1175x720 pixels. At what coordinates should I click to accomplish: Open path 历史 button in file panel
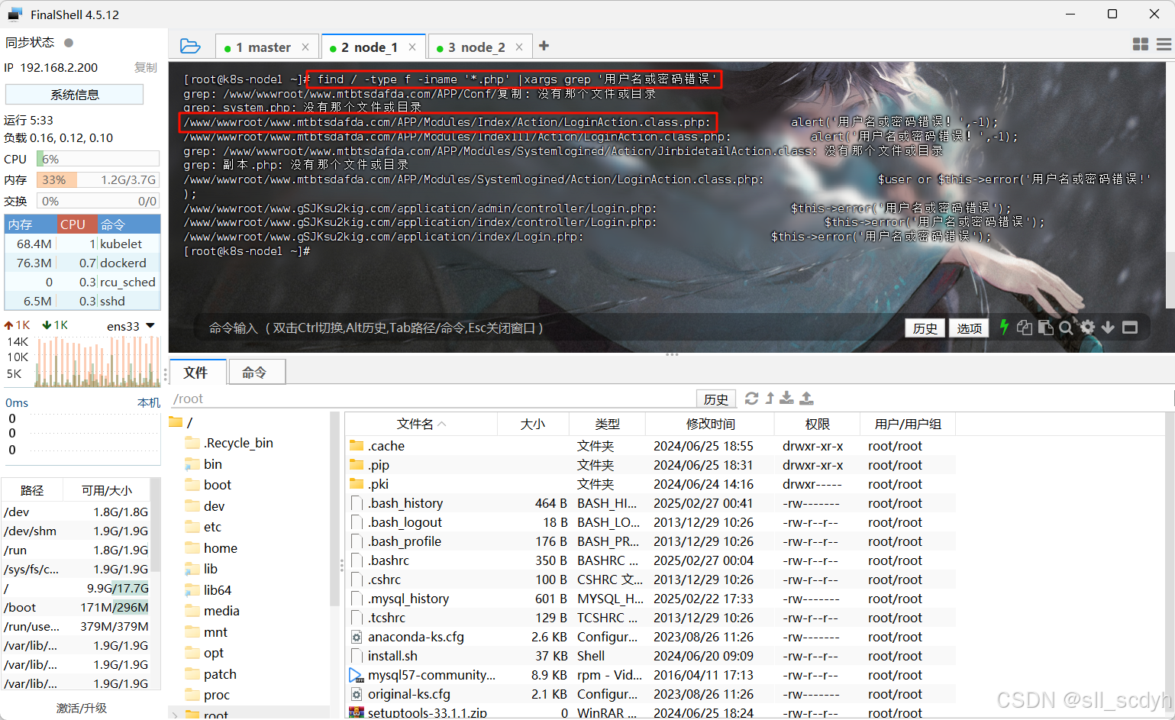716,399
